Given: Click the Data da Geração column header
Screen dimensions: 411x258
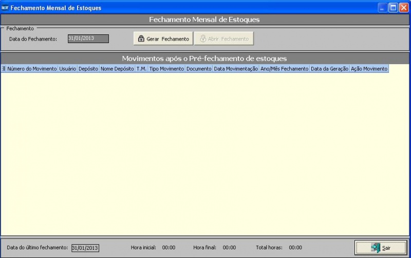Looking at the screenshot, I should pyautogui.click(x=329, y=69).
